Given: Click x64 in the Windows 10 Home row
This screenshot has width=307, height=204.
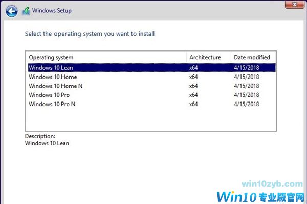Looking at the screenshot, I should pos(193,77).
